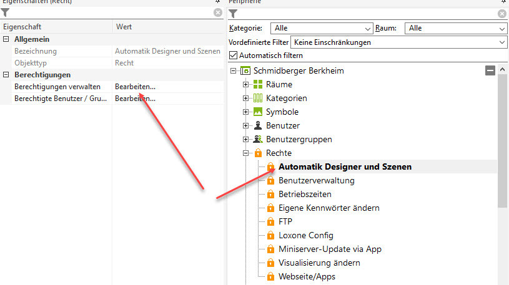
Task: Click the Bezeichnung value field
Action: click(167, 51)
